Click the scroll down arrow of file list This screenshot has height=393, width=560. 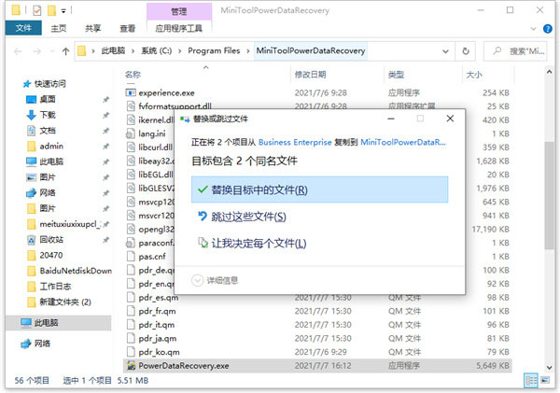click(x=549, y=367)
